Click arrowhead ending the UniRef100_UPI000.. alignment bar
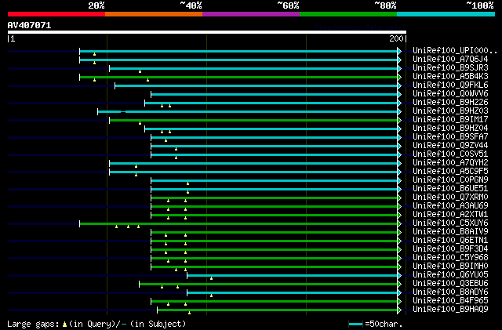Viewport: 502px width, 330px height. 399,51
